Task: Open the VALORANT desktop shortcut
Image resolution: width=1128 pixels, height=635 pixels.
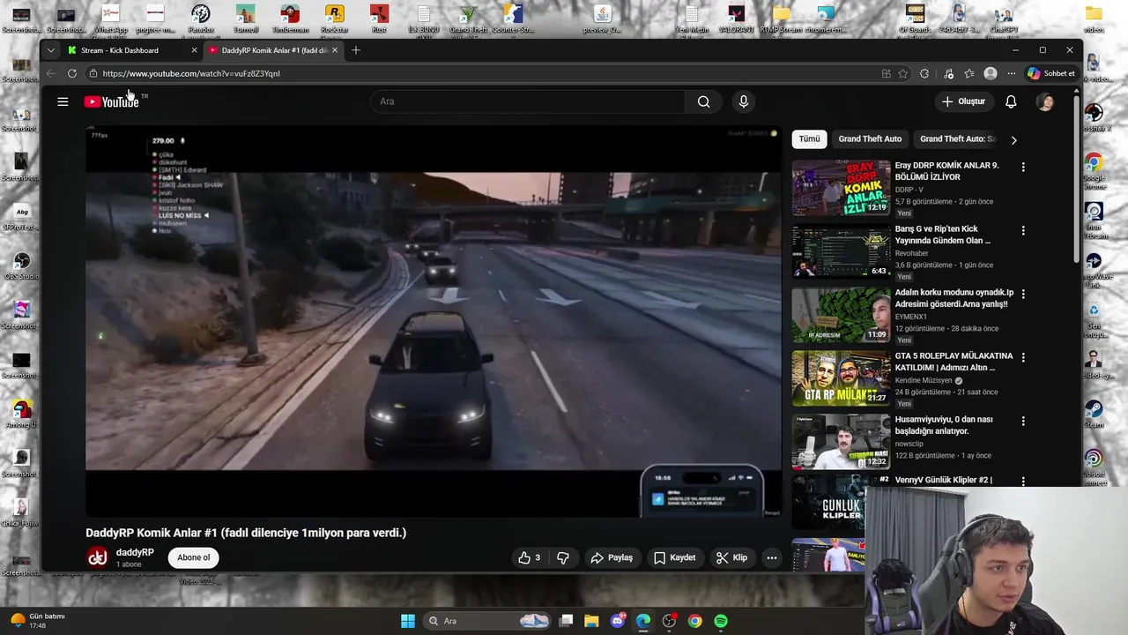Action: coord(736,19)
